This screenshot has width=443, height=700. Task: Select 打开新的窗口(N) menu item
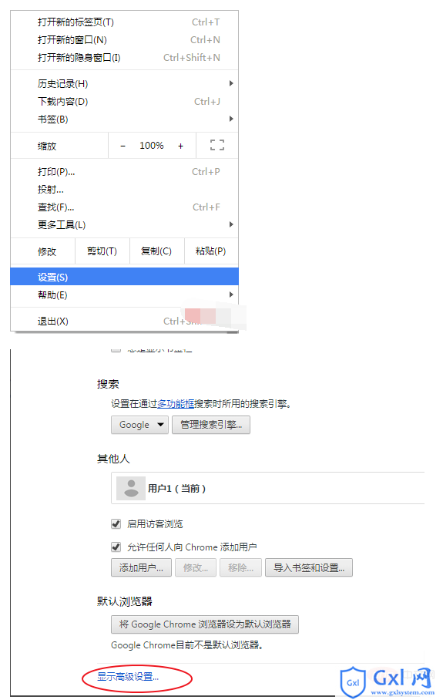[124, 40]
